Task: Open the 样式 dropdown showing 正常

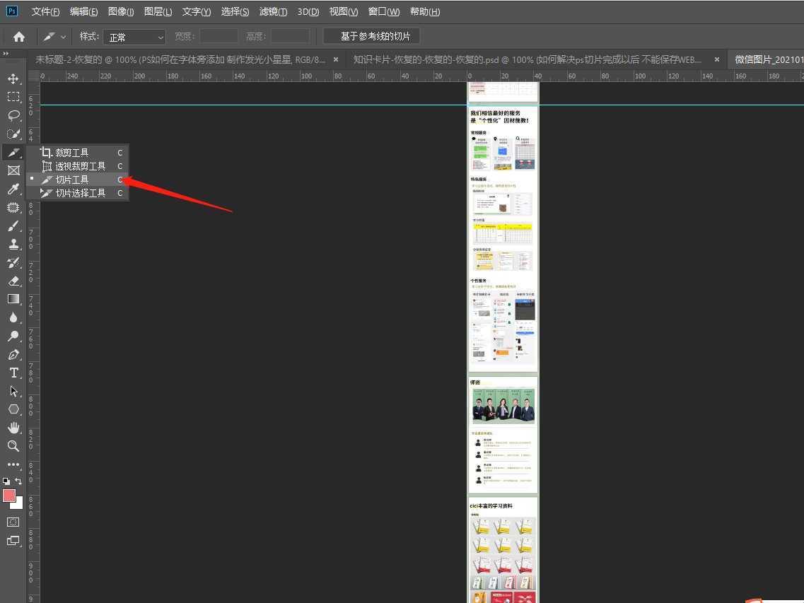Action: pyautogui.click(x=134, y=37)
